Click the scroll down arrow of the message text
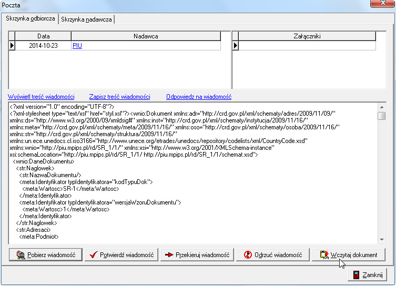 pyautogui.click(x=382, y=240)
